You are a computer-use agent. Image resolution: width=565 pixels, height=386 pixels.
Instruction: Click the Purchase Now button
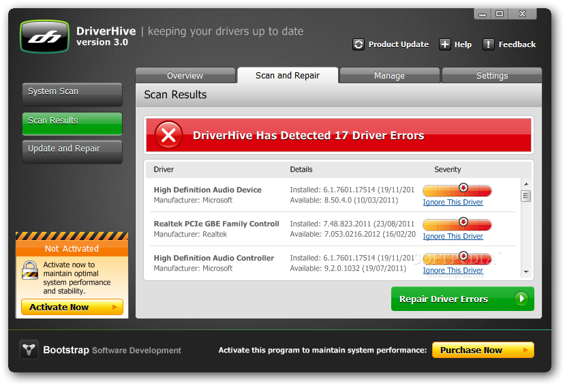[x=483, y=350]
